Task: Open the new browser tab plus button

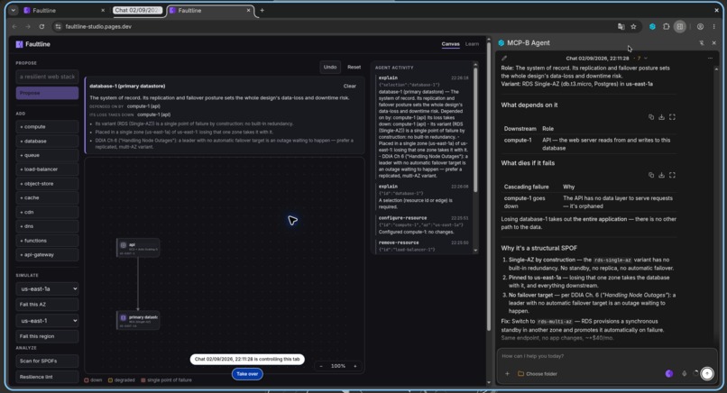Action: (x=262, y=10)
